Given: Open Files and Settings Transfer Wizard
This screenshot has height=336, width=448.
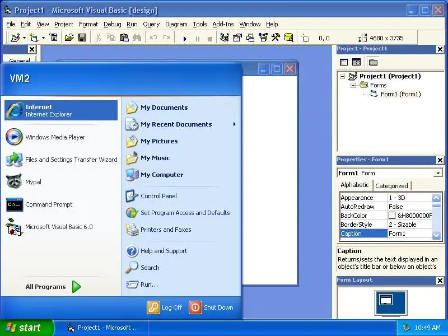Looking at the screenshot, I should click(x=62, y=160).
